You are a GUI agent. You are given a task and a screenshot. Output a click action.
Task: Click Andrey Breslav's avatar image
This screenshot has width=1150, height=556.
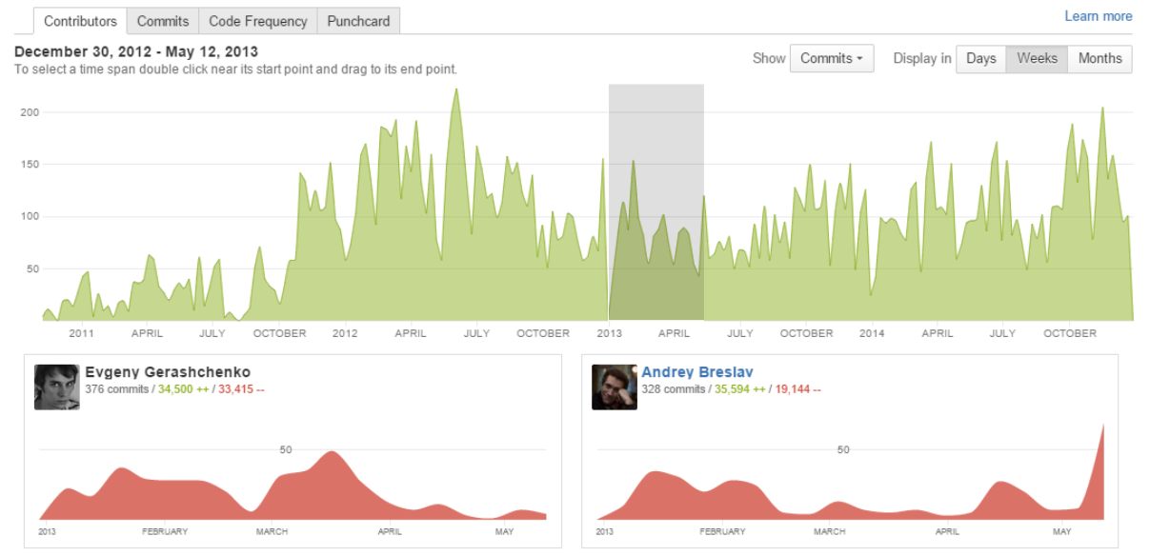pos(614,387)
